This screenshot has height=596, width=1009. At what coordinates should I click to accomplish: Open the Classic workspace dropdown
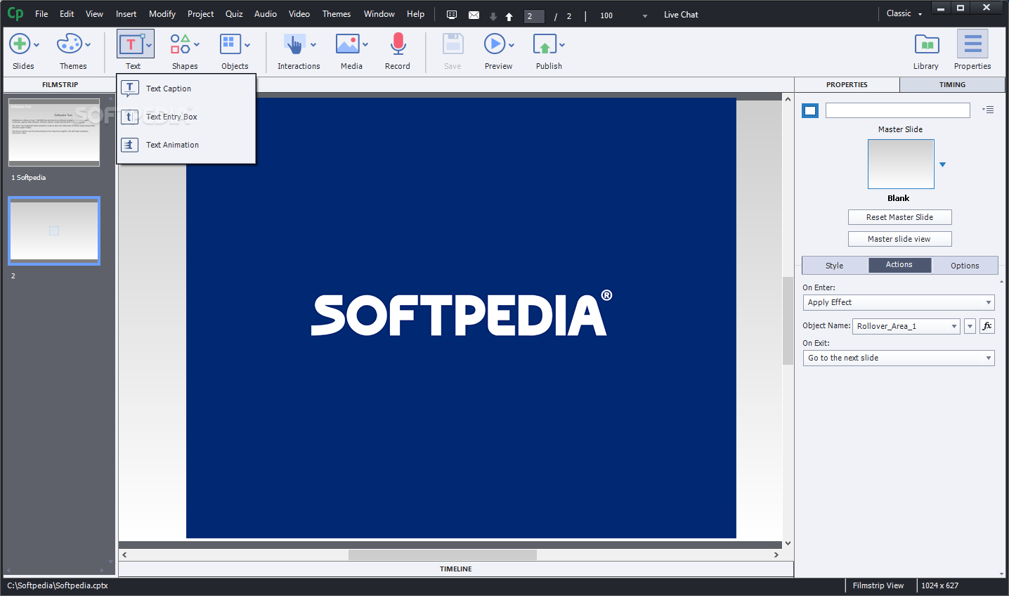(x=904, y=13)
